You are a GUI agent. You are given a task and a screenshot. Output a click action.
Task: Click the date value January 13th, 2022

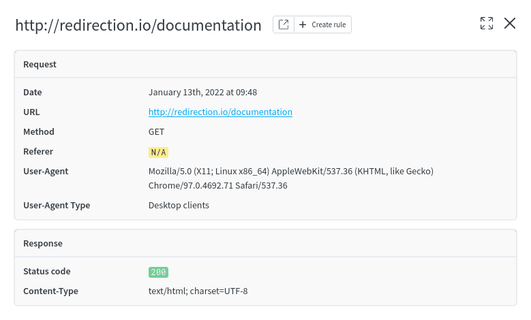202,93
